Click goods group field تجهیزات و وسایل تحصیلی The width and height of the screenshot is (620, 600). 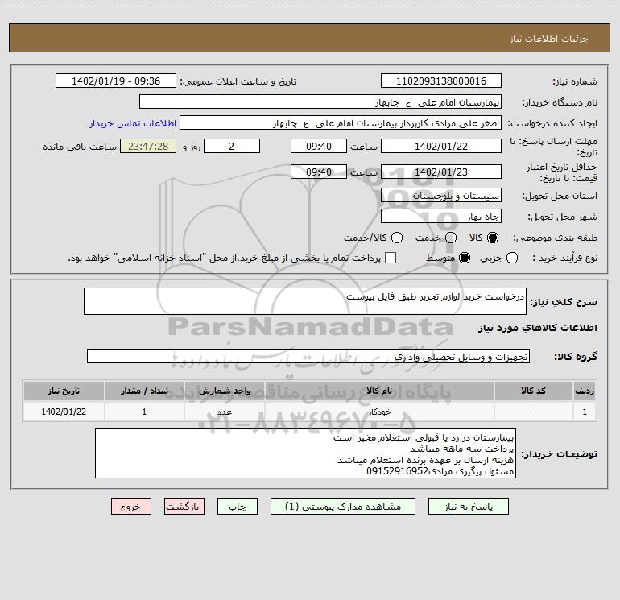pyautogui.click(x=308, y=356)
